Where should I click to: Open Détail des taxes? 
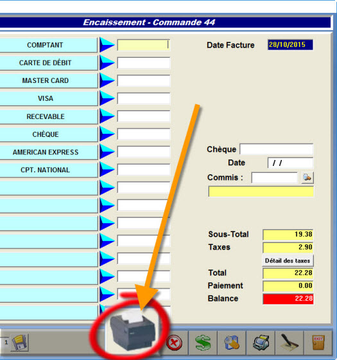pyautogui.click(x=288, y=260)
